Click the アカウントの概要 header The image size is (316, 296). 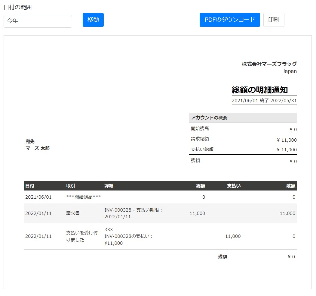click(x=243, y=118)
